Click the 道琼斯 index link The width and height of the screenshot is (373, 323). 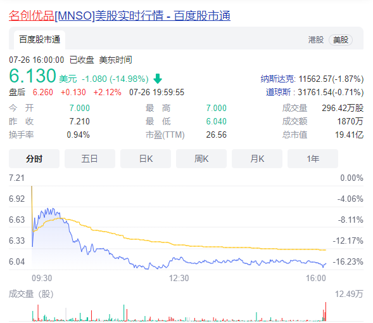pyautogui.click(x=278, y=92)
